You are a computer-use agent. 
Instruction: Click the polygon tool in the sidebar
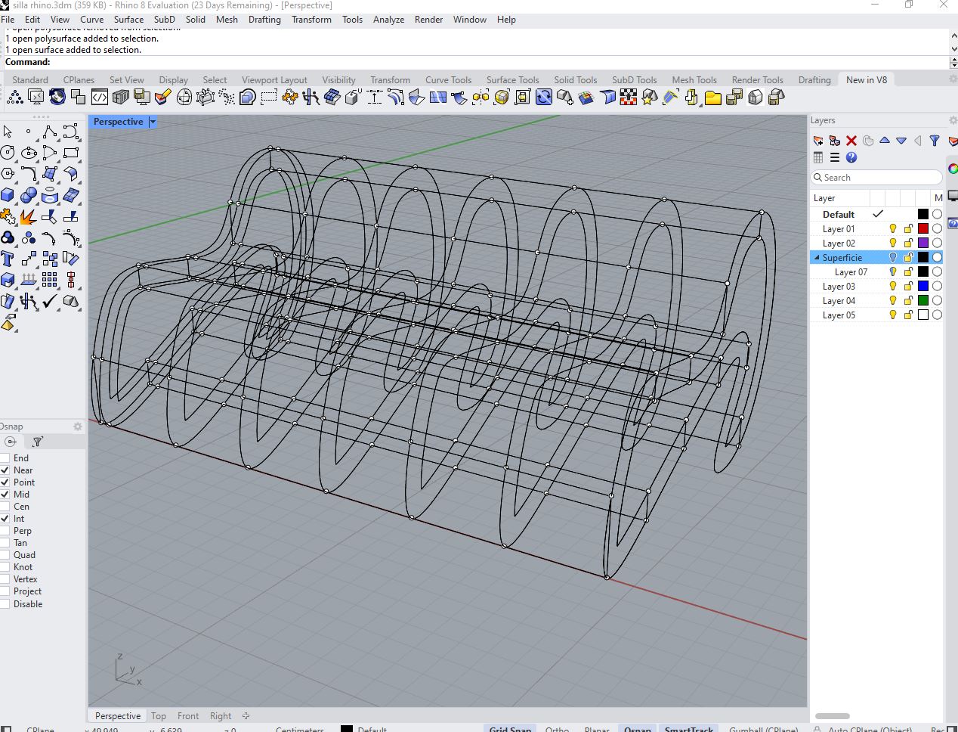pos(8,173)
